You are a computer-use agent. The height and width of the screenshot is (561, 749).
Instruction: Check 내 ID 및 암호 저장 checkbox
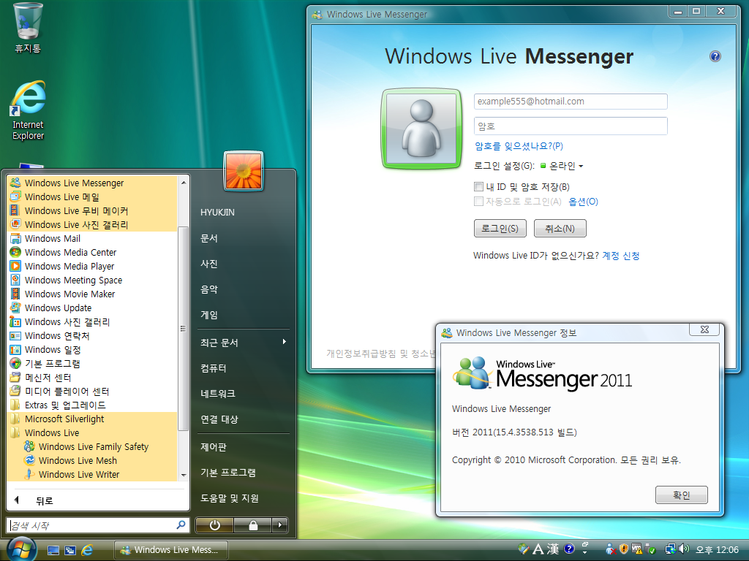478,186
